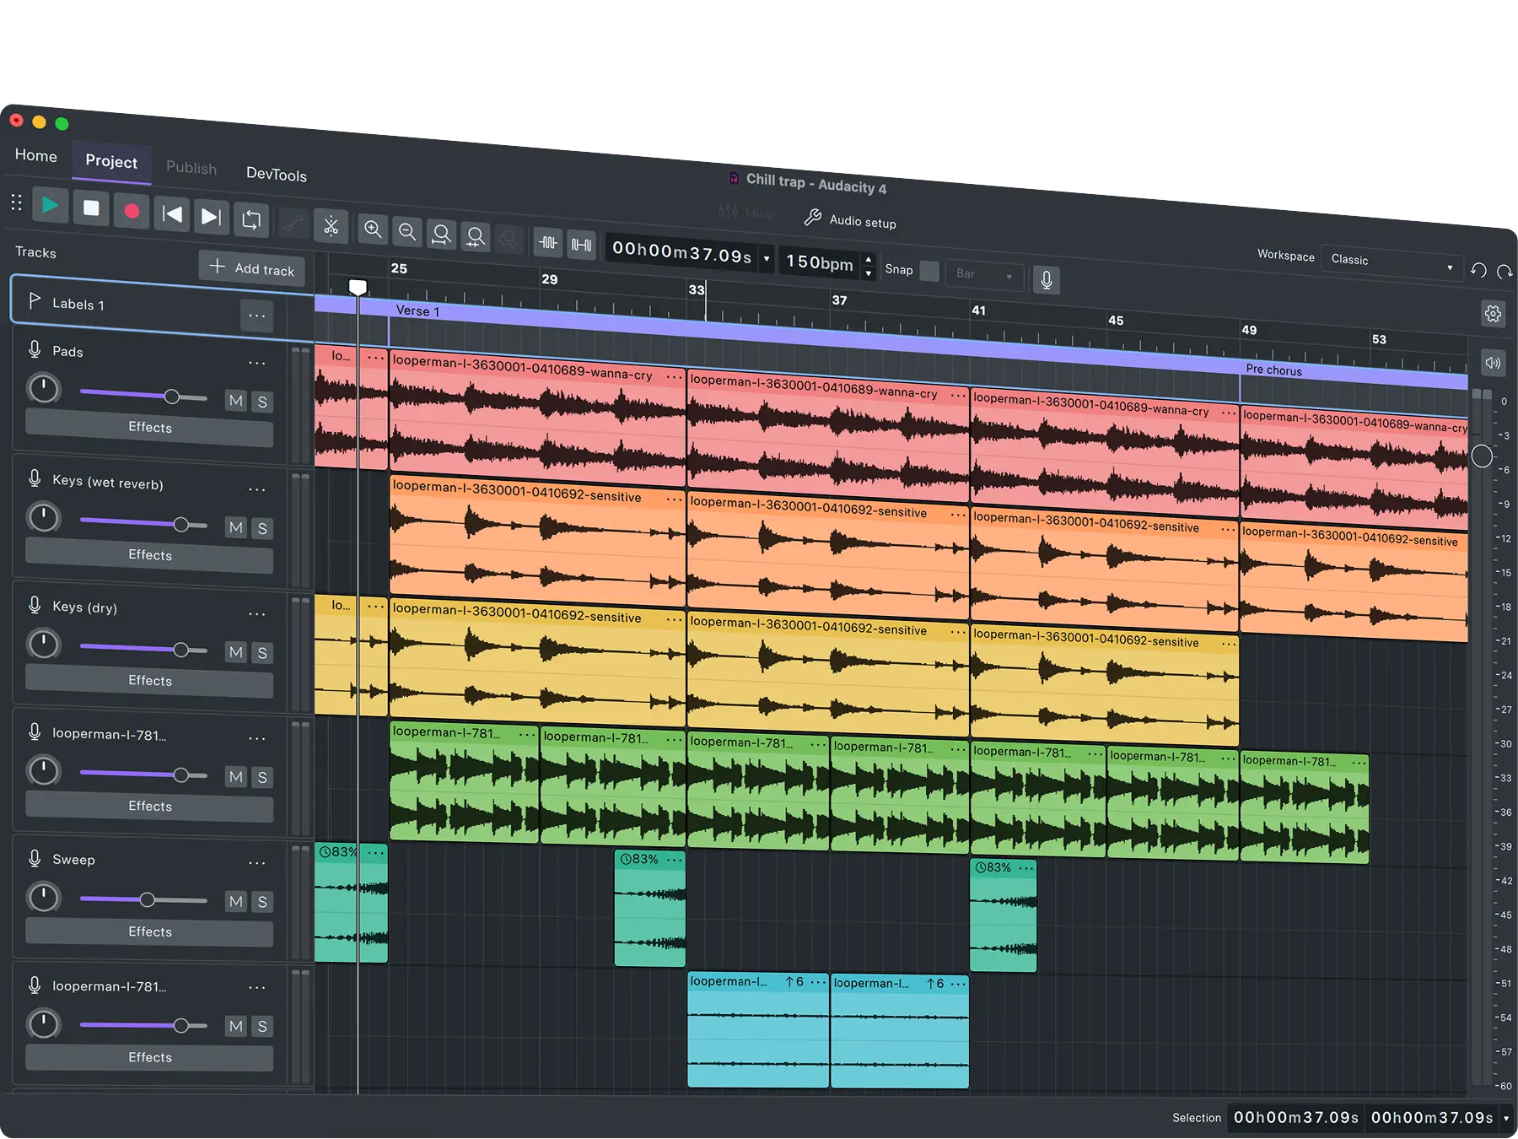Click the Fit Project to Width icon
Viewport: 1518px width, 1139px height.
click(x=476, y=238)
